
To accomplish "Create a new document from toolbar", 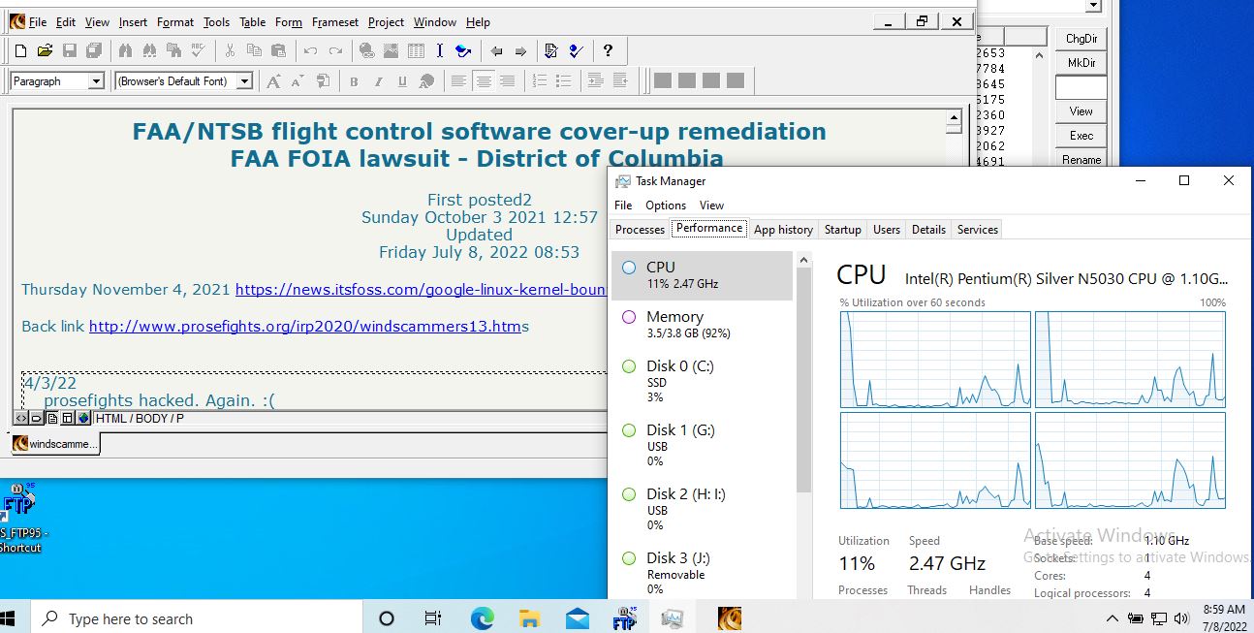I will [20, 51].
